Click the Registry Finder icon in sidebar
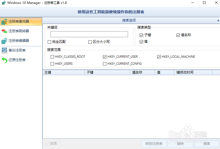Screen dimensions: 220x149 click(x=4, y=22)
